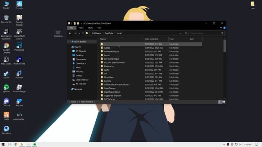
Task: Launch FiveM from the desktop
Action: (x=7, y=116)
